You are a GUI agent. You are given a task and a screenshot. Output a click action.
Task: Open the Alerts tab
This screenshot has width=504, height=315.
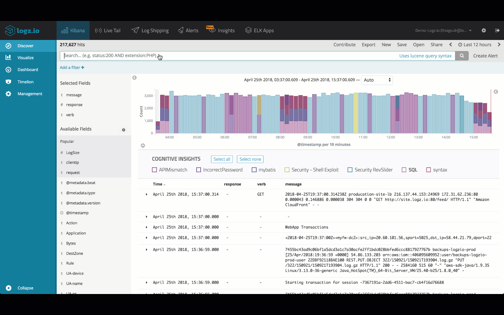pyautogui.click(x=188, y=30)
